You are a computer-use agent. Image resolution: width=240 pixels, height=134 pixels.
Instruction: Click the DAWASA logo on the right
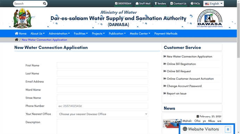[210, 18]
